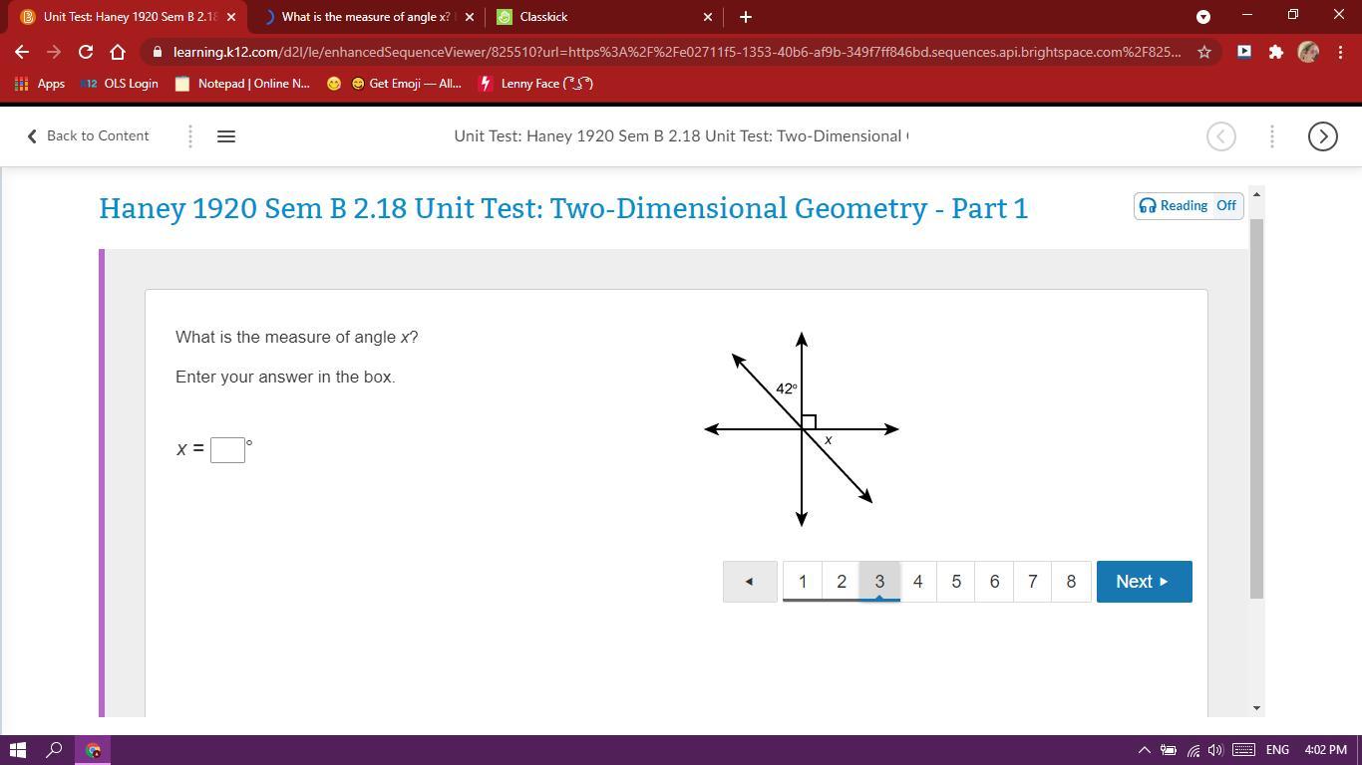Reload the current page

[86, 52]
